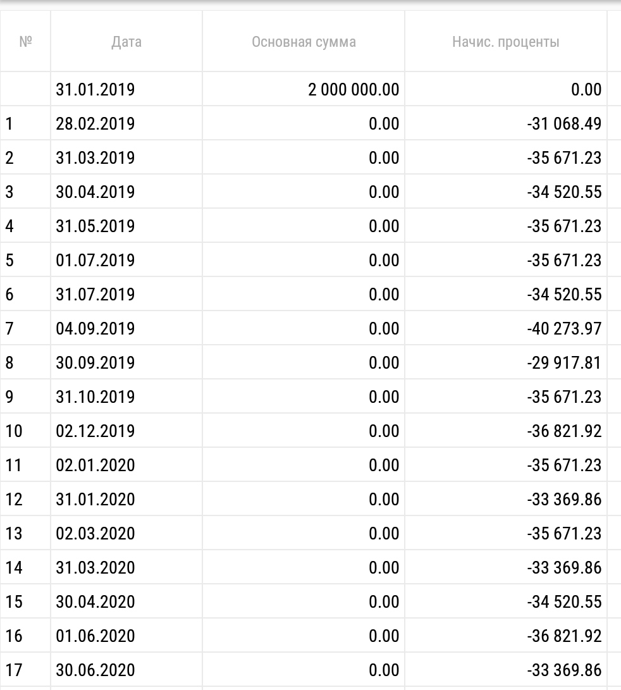Select the date 30.06.2020 in row 17

(x=95, y=670)
